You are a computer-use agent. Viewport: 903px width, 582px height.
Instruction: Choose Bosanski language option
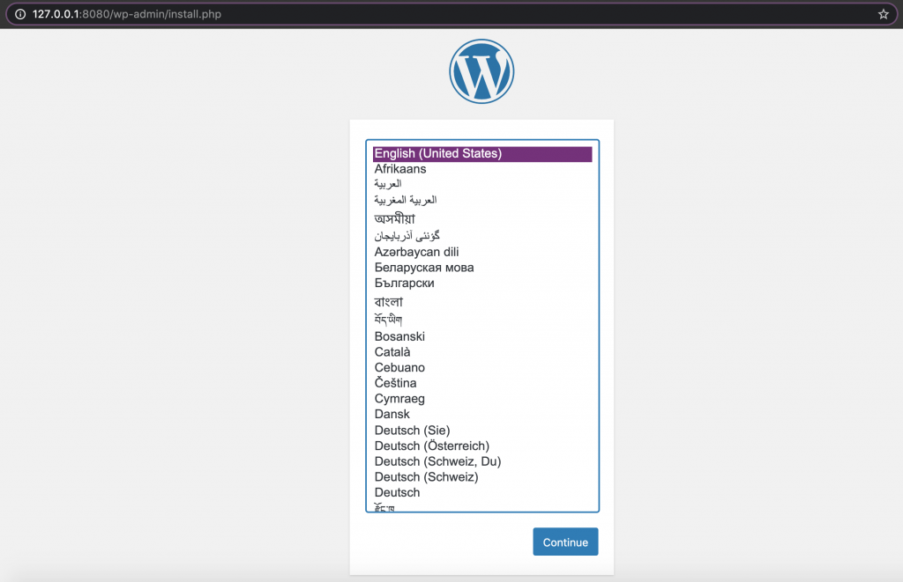[399, 336]
